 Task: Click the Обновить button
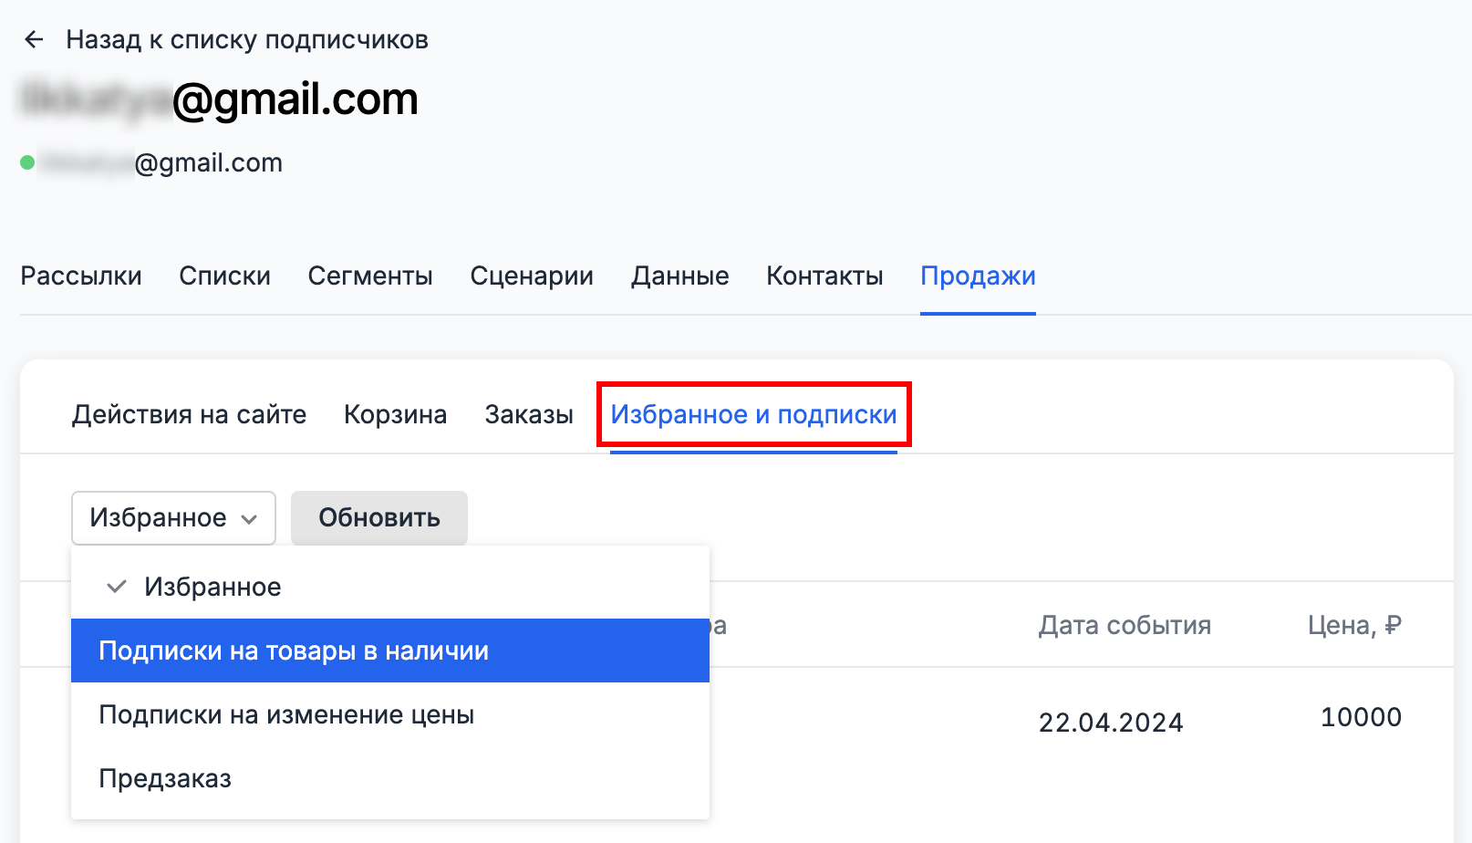(379, 518)
